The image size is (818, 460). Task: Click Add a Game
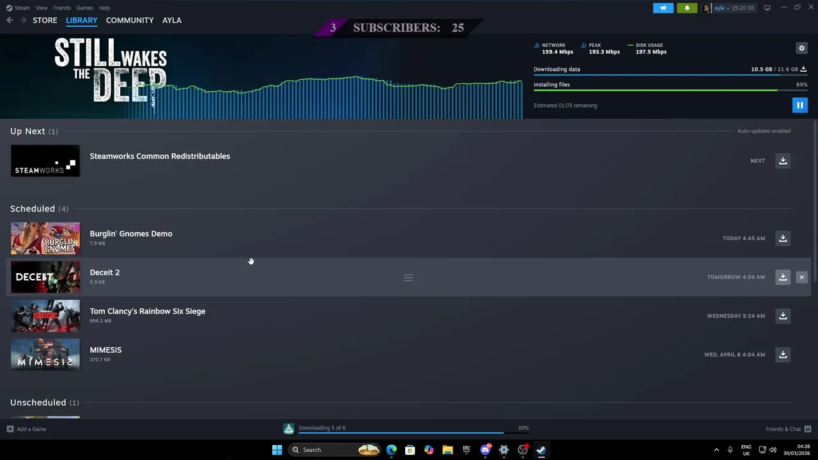click(26, 429)
